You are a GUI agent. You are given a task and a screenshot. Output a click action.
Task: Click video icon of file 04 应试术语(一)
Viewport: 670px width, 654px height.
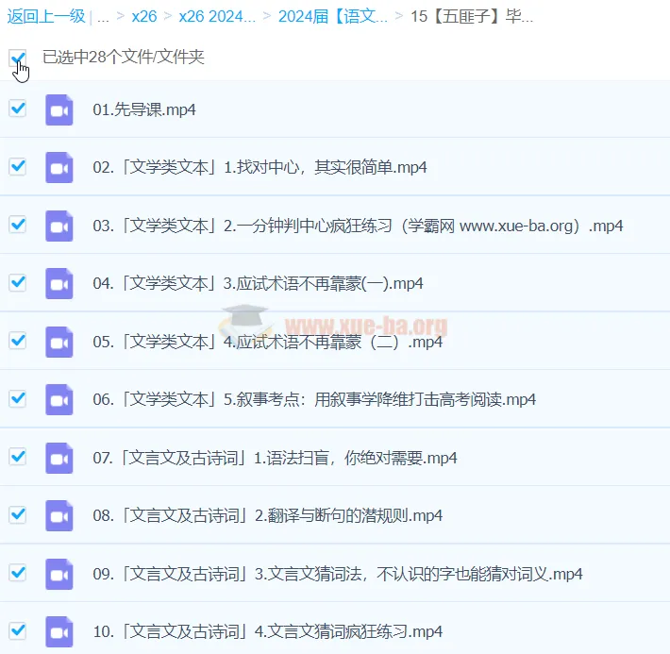click(59, 283)
